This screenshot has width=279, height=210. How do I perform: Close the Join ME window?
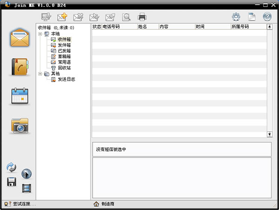tap(273, 5)
